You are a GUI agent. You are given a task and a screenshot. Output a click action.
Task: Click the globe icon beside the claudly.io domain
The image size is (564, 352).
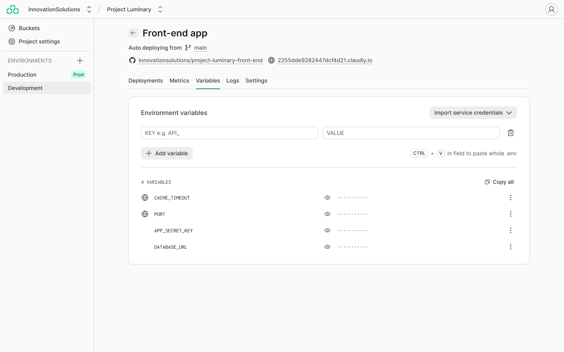271,60
